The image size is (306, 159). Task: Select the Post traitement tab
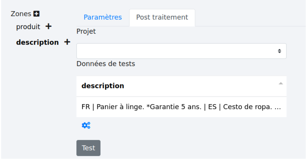162,17
